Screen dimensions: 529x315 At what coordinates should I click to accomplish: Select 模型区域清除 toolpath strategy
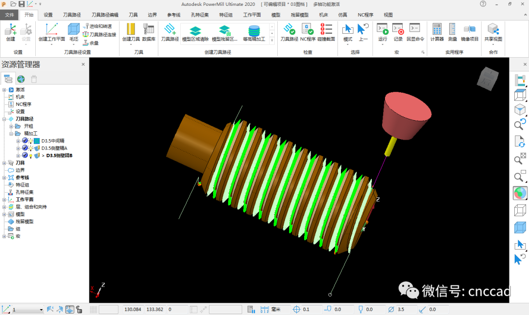195,33
